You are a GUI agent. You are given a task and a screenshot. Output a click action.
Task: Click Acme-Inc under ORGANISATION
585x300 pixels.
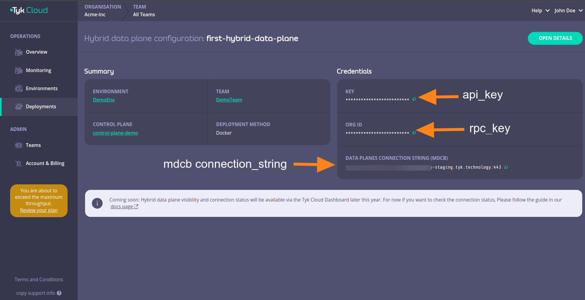tap(95, 14)
